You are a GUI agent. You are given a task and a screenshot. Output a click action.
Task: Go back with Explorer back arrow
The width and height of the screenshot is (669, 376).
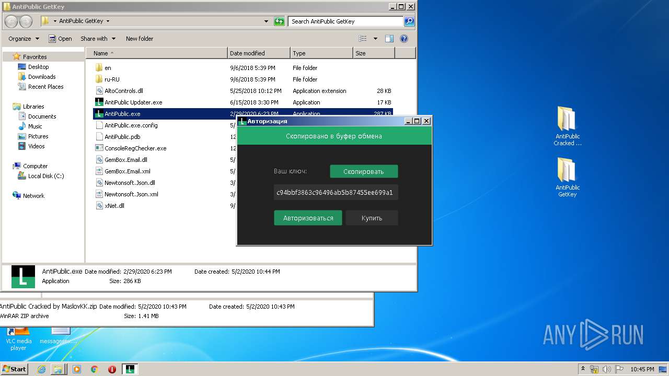11,21
